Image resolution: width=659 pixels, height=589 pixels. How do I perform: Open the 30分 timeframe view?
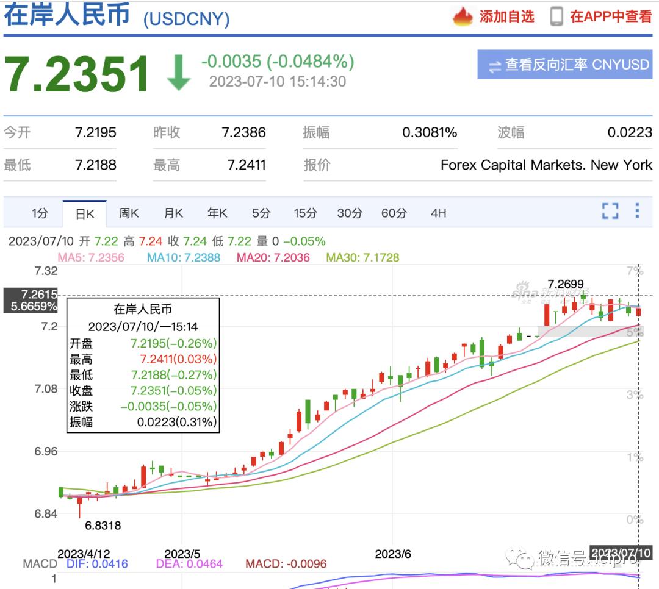click(350, 213)
